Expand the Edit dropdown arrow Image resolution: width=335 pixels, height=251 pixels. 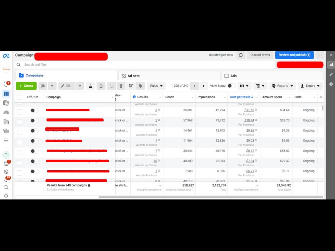point(80,86)
